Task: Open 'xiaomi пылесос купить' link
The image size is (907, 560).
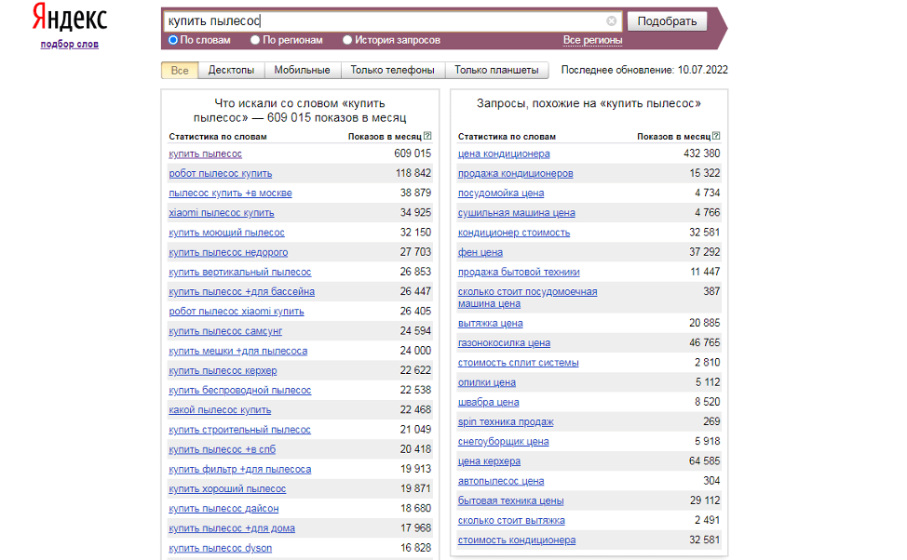Action: pyautogui.click(x=222, y=213)
